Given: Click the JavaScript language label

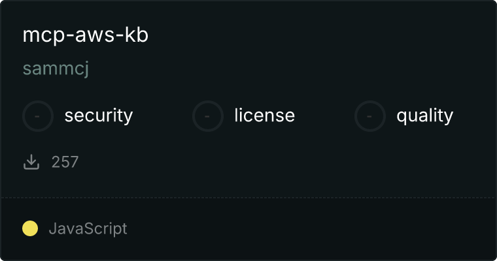Looking at the screenshot, I should point(88,229).
